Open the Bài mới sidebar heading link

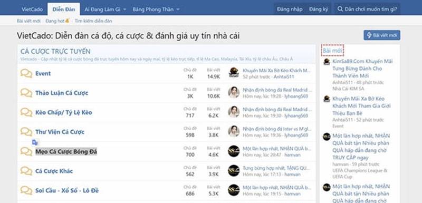(x=332, y=51)
